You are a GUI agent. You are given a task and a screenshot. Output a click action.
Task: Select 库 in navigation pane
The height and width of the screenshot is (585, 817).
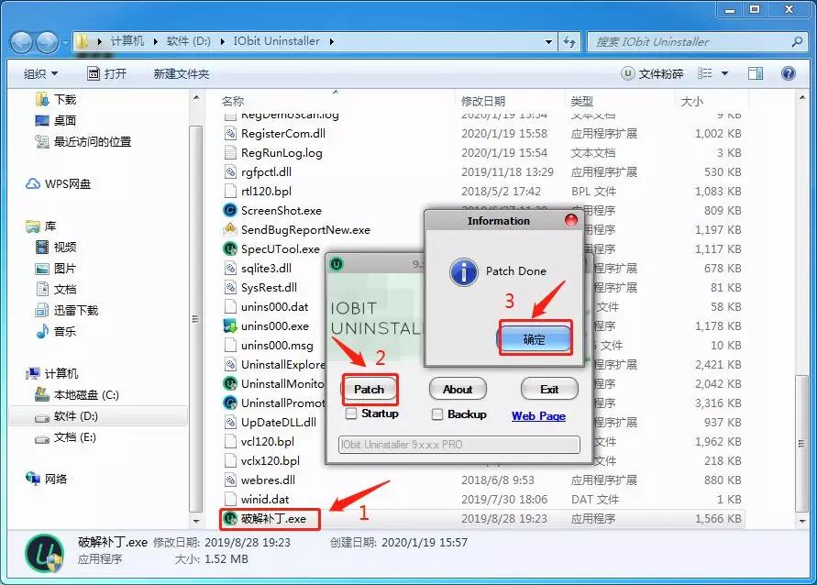(x=40, y=226)
